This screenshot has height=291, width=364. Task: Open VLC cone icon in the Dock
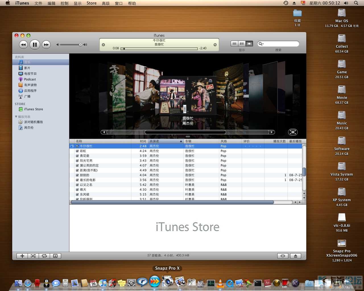coord(220,283)
